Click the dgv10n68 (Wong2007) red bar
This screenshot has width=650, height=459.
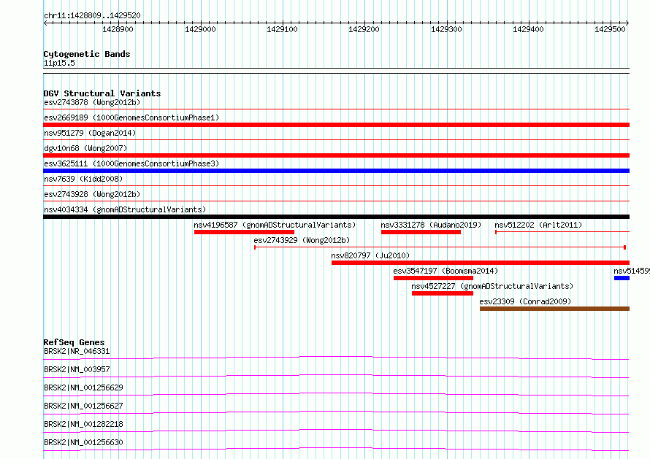click(336, 155)
